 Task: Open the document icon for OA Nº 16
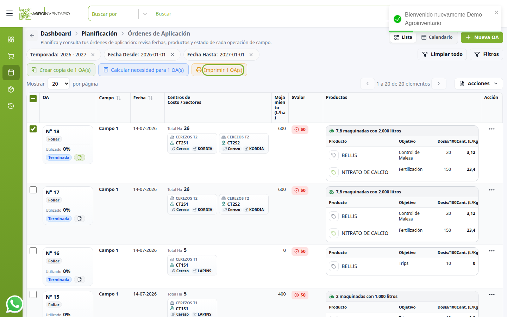[x=80, y=280]
